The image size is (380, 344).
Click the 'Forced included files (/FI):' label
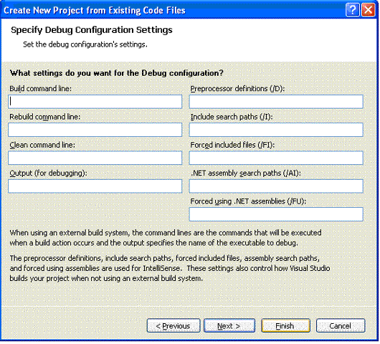[x=232, y=145]
